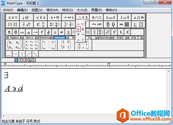Insert the therefore symbol (∴) from popup
Image resolution: width=173 pixels, height=125 pixels.
tap(78, 24)
